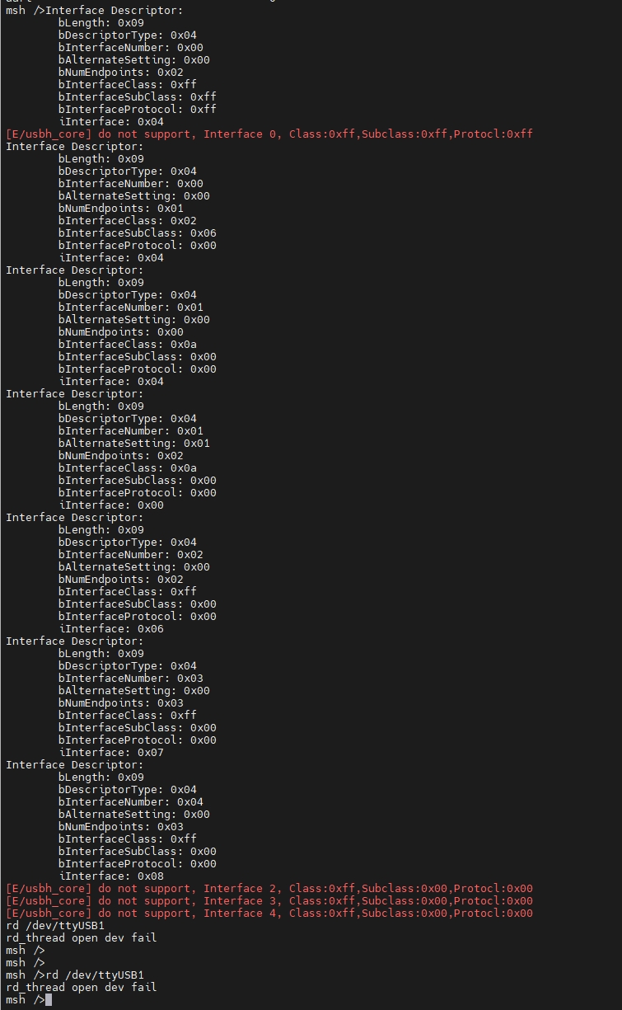
Task: Click the 'msh />Interface Descriptor:' line at top
Action: pos(95,11)
